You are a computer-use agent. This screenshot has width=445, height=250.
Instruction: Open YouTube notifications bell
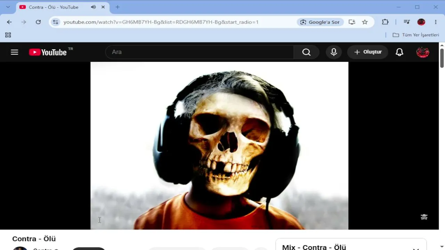(399, 52)
